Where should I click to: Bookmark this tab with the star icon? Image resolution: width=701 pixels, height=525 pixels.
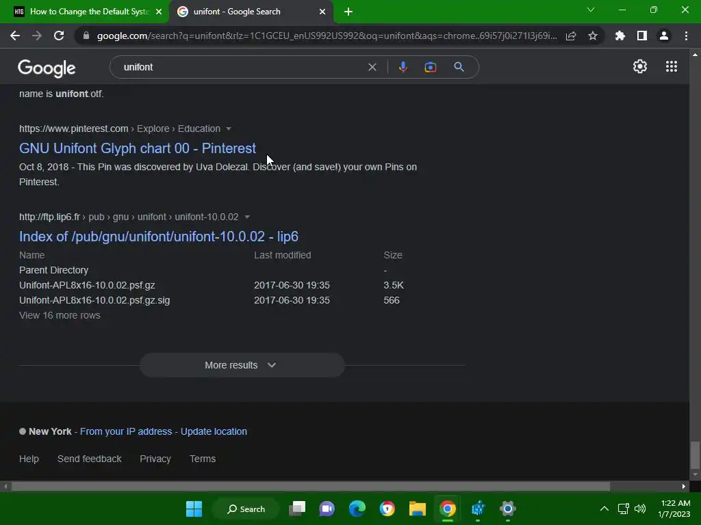(x=593, y=36)
